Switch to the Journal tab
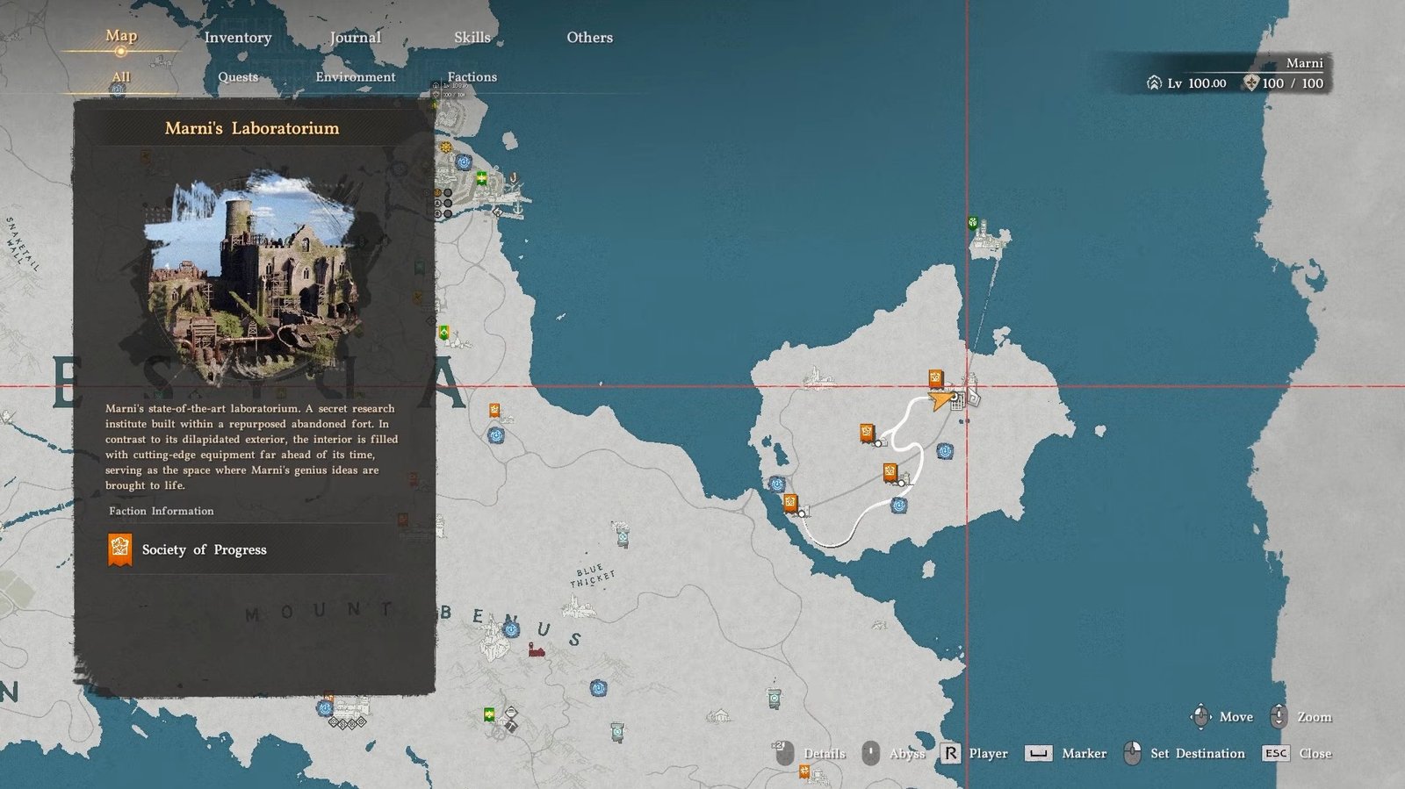The image size is (1405, 789). point(355,38)
